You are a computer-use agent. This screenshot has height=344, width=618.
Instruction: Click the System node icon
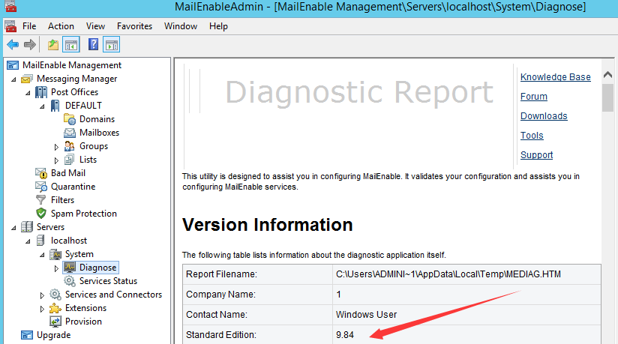coord(55,254)
